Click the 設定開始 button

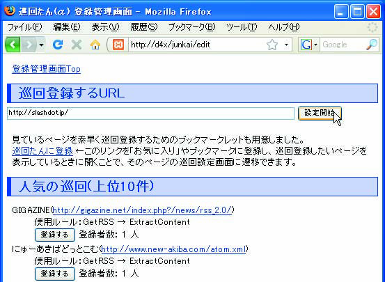tap(320, 113)
